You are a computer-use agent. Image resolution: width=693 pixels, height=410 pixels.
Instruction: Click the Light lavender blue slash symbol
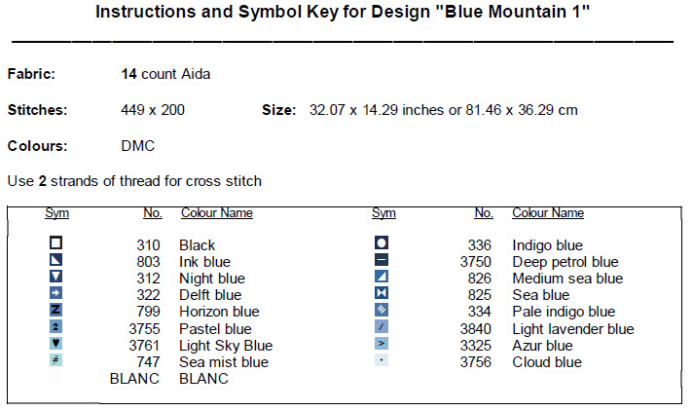382,328
